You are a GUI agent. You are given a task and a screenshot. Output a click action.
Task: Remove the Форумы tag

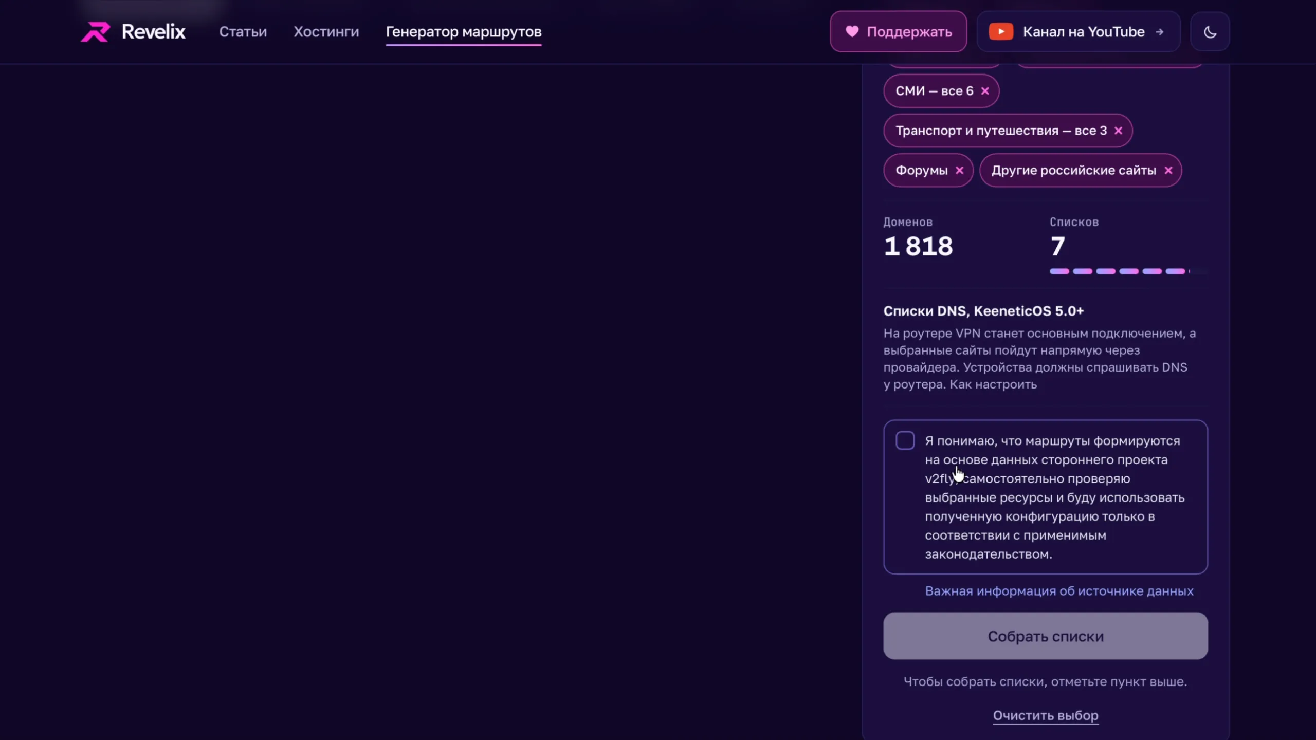point(959,170)
